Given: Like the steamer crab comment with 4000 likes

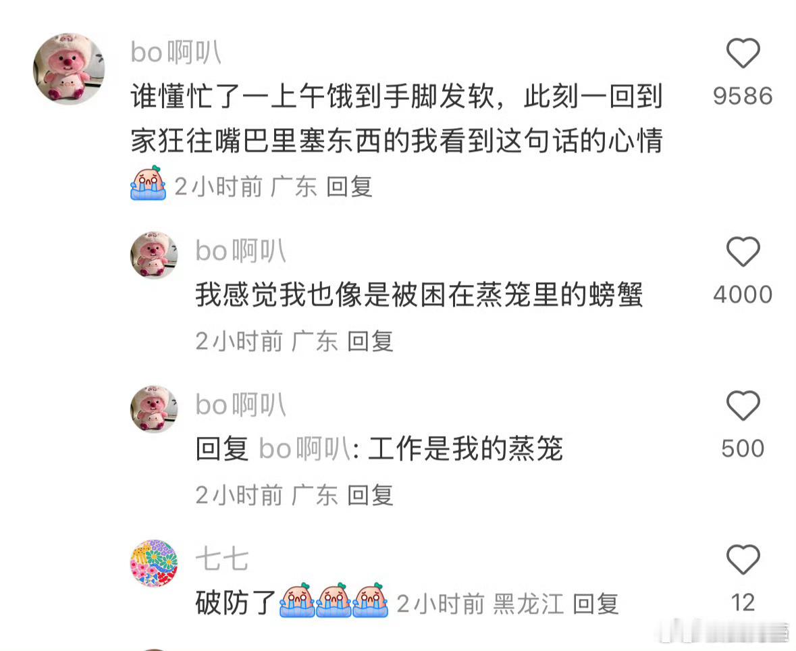Looking at the screenshot, I should [x=743, y=252].
